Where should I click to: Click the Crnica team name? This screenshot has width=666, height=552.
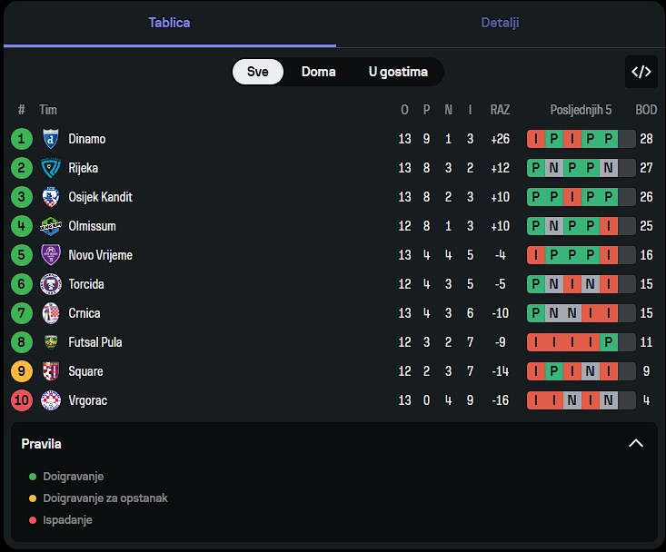pos(84,313)
